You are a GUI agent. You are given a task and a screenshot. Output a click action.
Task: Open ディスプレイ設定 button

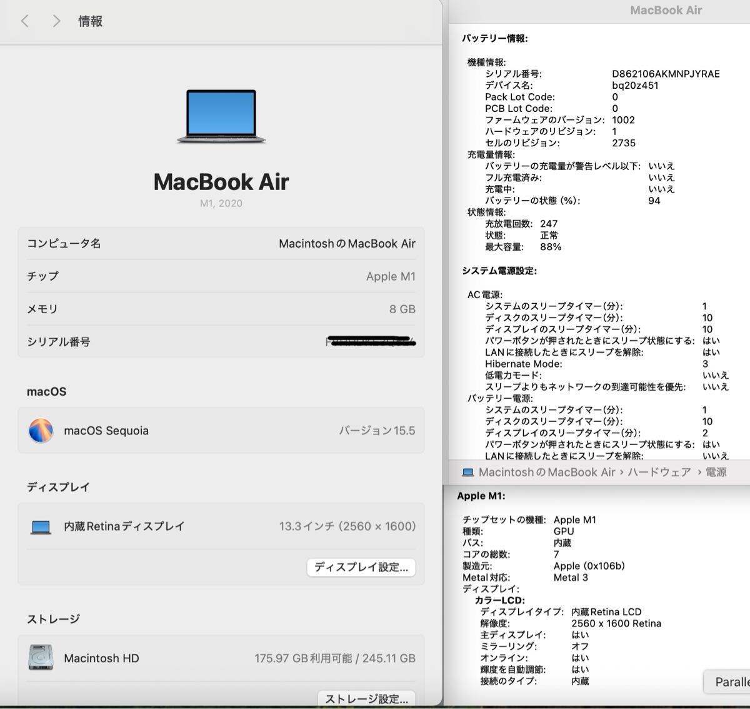361,568
